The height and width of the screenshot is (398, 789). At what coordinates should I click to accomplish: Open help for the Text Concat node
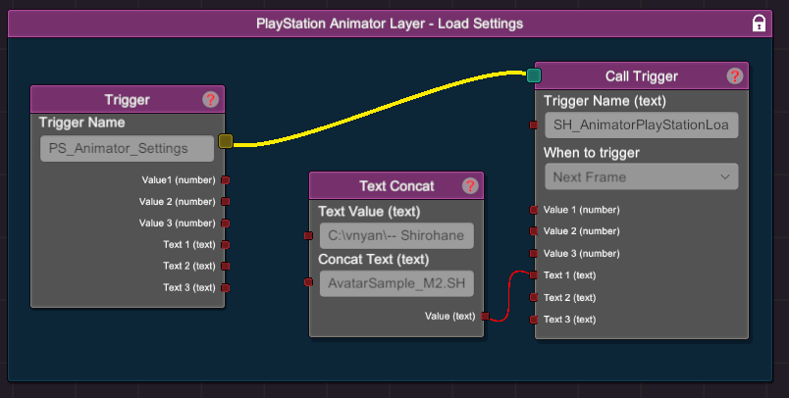470,186
